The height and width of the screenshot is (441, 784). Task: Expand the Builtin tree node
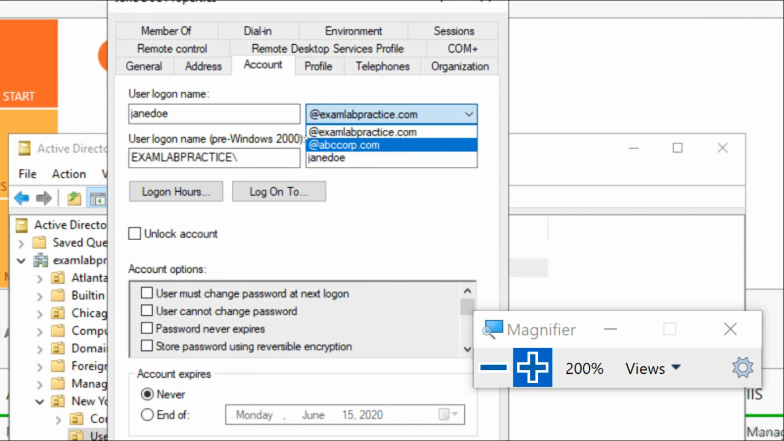coord(40,296)
